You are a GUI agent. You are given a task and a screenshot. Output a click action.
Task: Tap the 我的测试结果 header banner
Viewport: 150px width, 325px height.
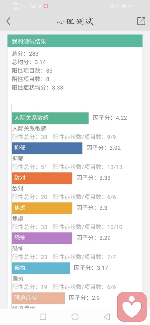click(75, 41)
